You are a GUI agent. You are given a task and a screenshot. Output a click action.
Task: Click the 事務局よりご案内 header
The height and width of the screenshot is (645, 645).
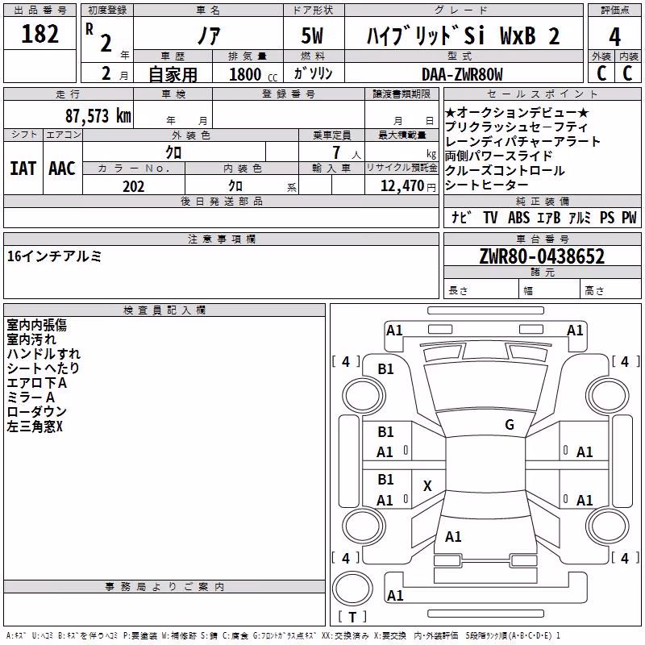pos(164,587)
